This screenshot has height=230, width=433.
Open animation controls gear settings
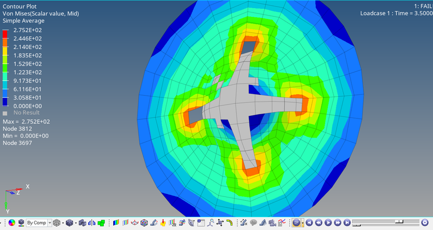pyautogui.click(x=425, y=222)
